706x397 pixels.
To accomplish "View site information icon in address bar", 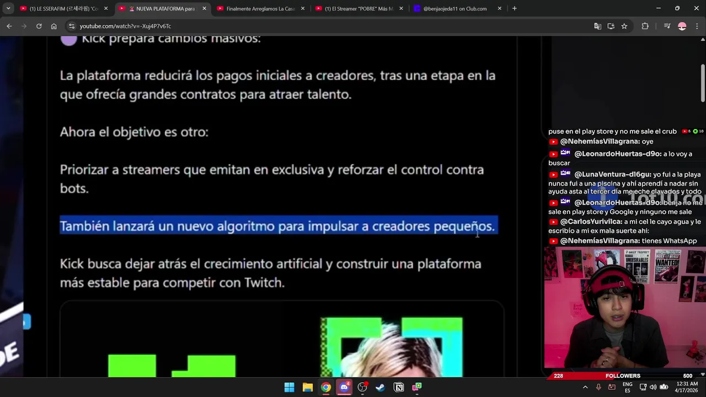I will (x=71, y=26).
